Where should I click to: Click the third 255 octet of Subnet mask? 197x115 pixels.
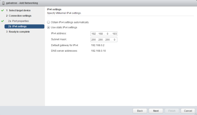pos(107,40)
